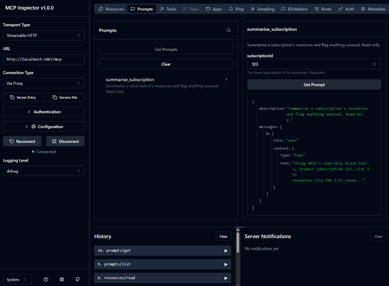Expand history entry 9 prompts/list
Screen dimensions: 389x286
tap(163, 264)
